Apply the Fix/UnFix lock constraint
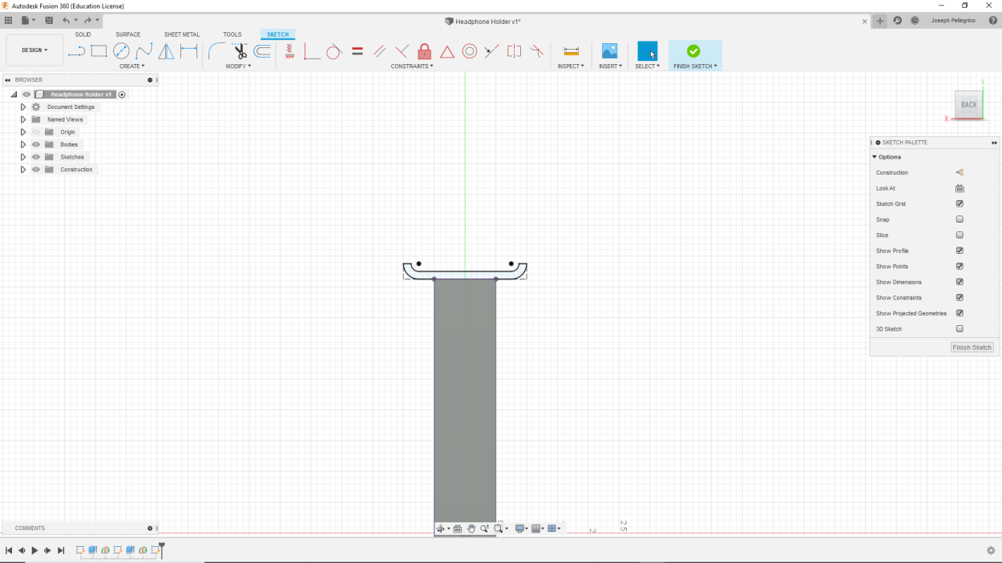The width and height of the screenshot is (1002, 563). (x=423, y=50)
